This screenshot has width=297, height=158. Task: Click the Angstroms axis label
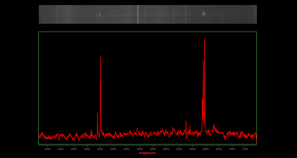[147, 153]
